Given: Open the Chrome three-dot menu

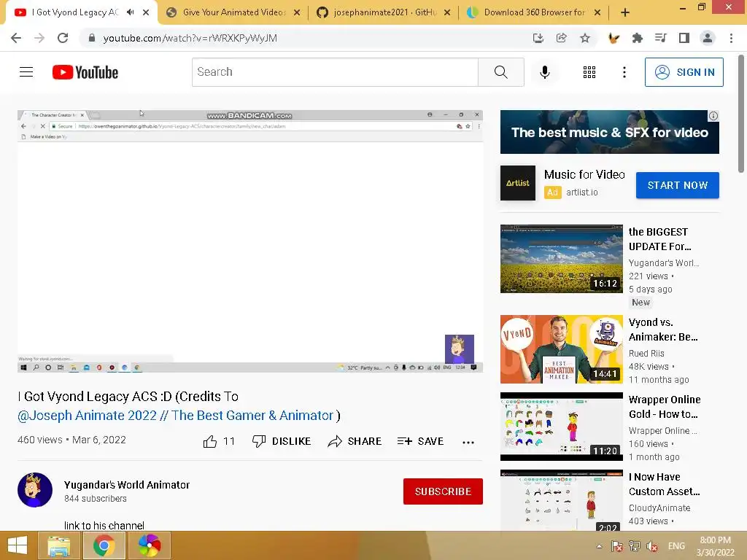Looking at the screenshot, I should (x=731, y=38).
